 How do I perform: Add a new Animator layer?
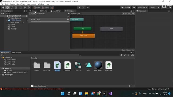click(68, 16)
